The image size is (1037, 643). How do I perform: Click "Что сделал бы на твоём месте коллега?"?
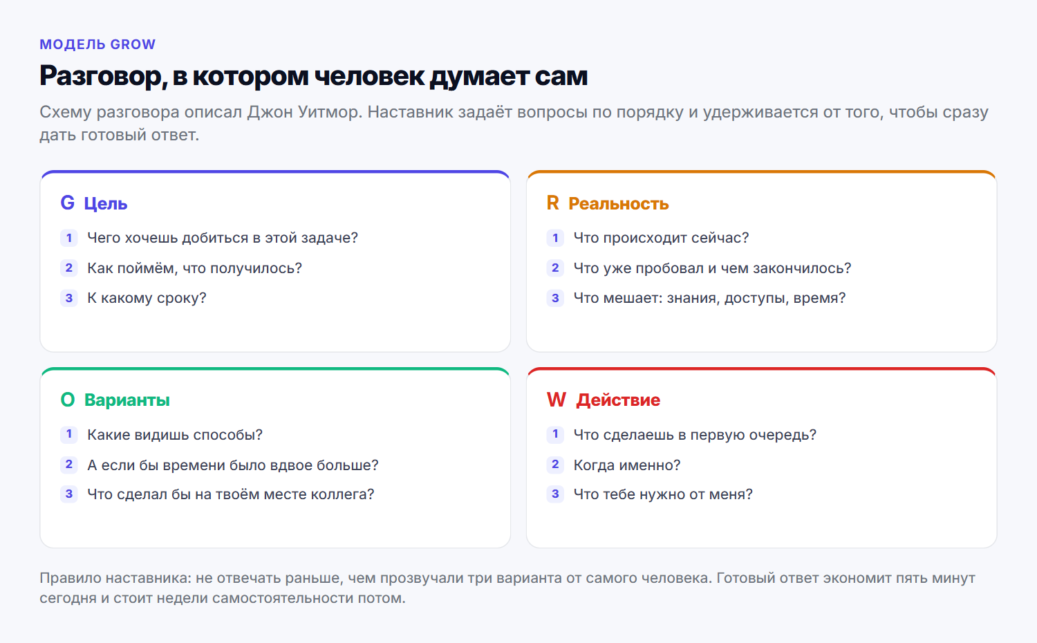(231, 494)
